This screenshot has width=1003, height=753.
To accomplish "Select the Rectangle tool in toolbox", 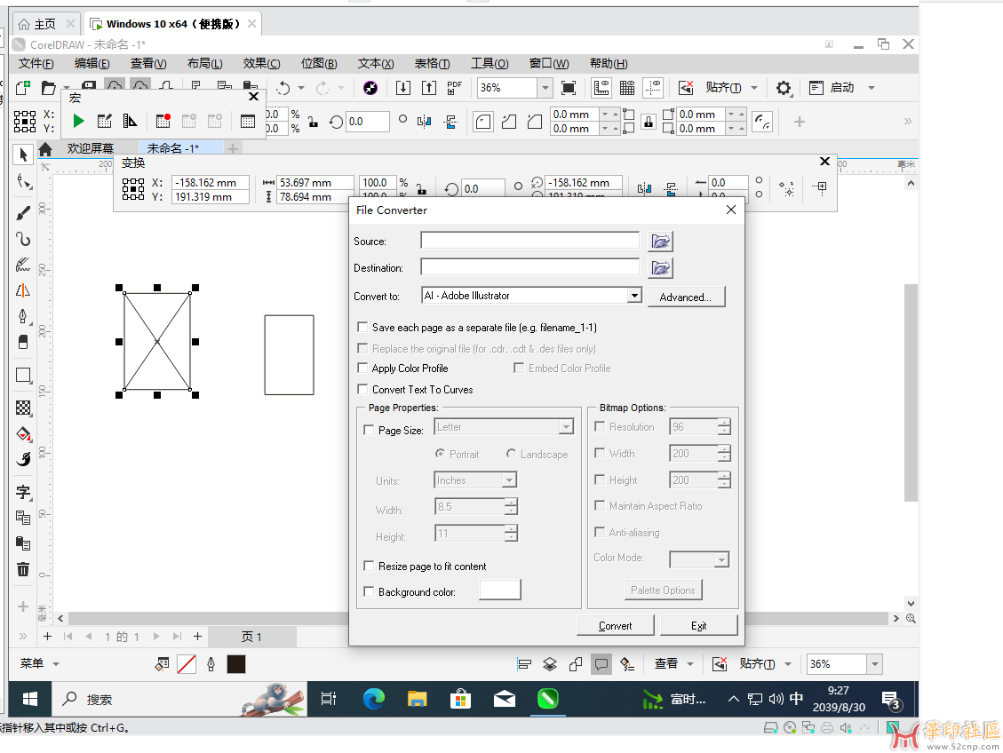I will coord(24,376).
